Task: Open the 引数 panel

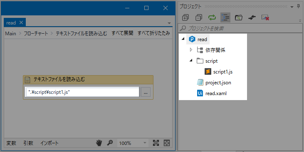Action: point(29,143)
